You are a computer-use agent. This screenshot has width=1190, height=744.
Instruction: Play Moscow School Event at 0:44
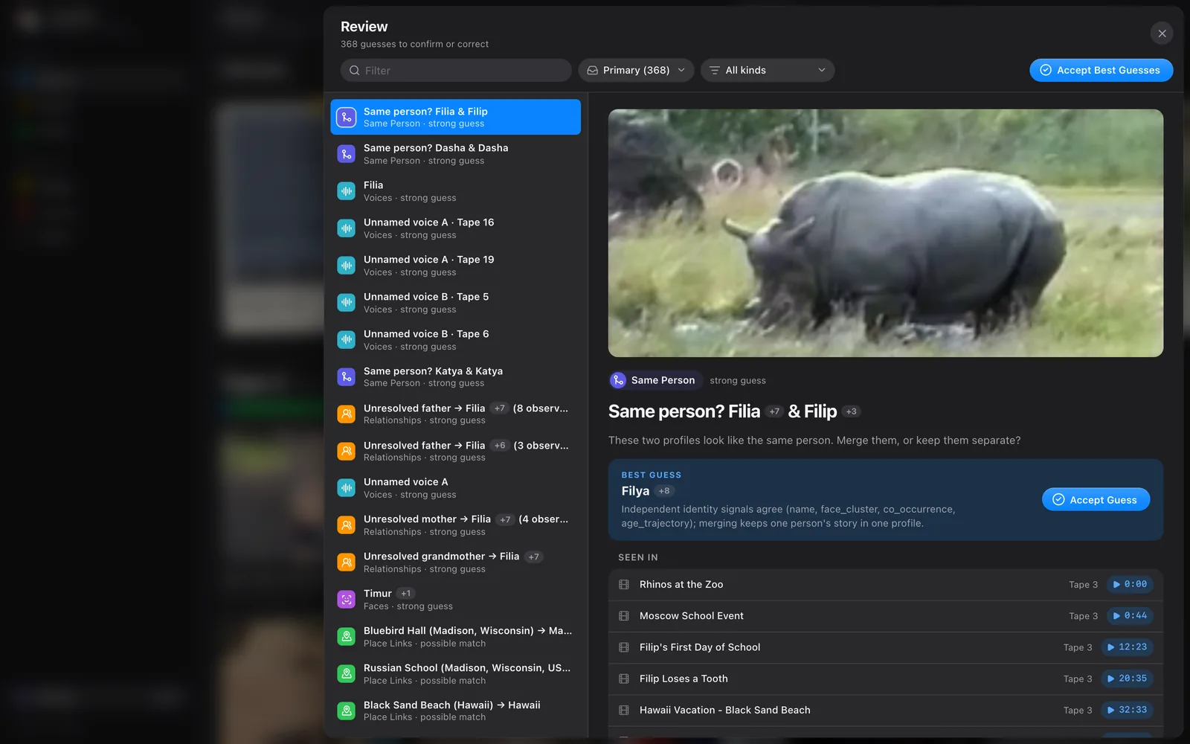coord(1130,616)
